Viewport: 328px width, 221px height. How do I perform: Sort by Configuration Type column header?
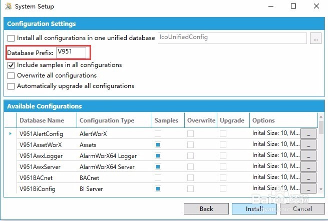pyautogui.click(x=114, y=120)
